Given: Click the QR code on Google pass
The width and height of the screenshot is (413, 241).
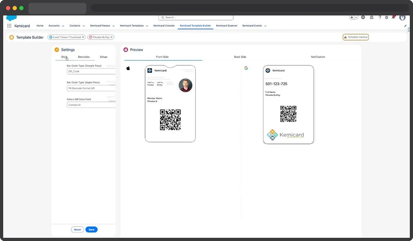Looking at the screenshot, I should tap(288, 114).
